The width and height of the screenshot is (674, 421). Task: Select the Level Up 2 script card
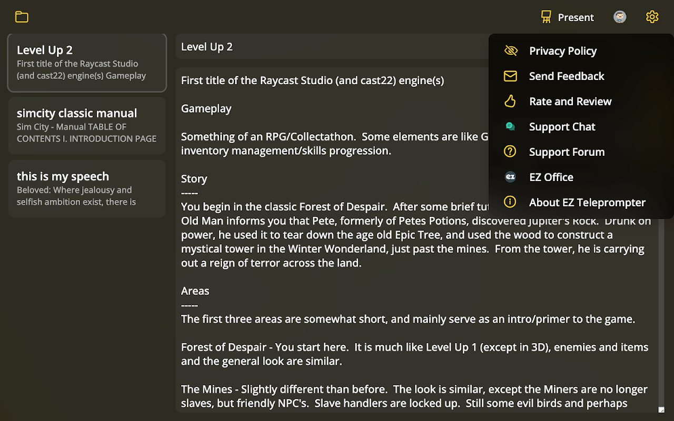click(87, 63)
